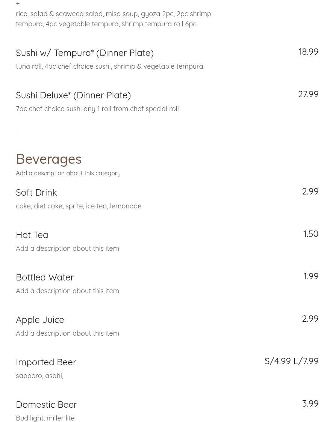The height and width of the screenshot is (422, 327).
Task: Select the Soft Drink 2.99 price
Action: tap(310, 191)
